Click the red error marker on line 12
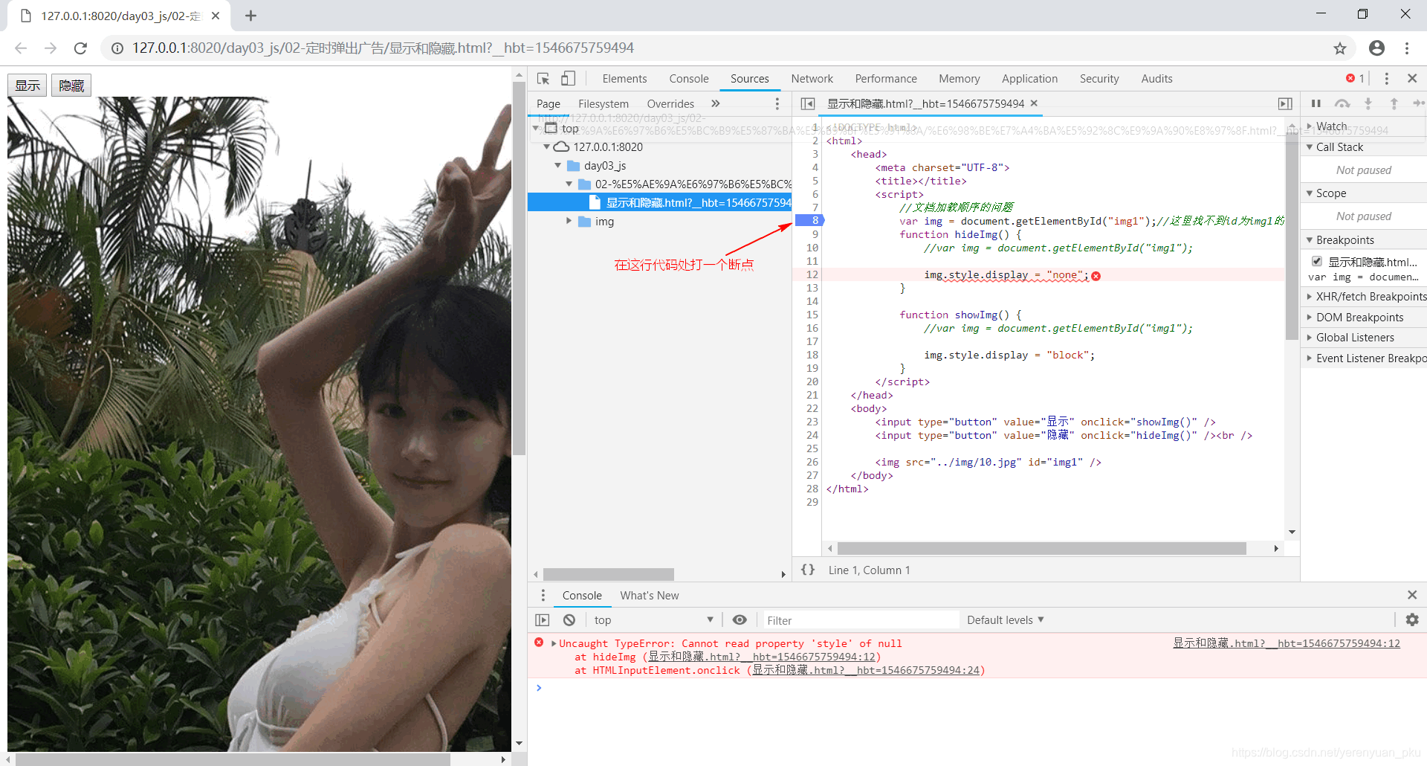1427x766 pixels. pos(1096,276)
